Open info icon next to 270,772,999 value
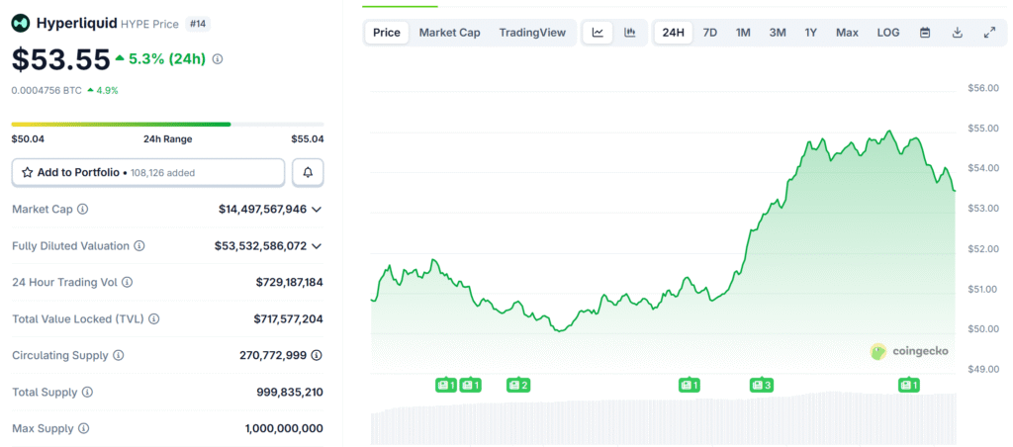Image resolution: width=1013 pixels, height=447 pixels. pos(317,355)
